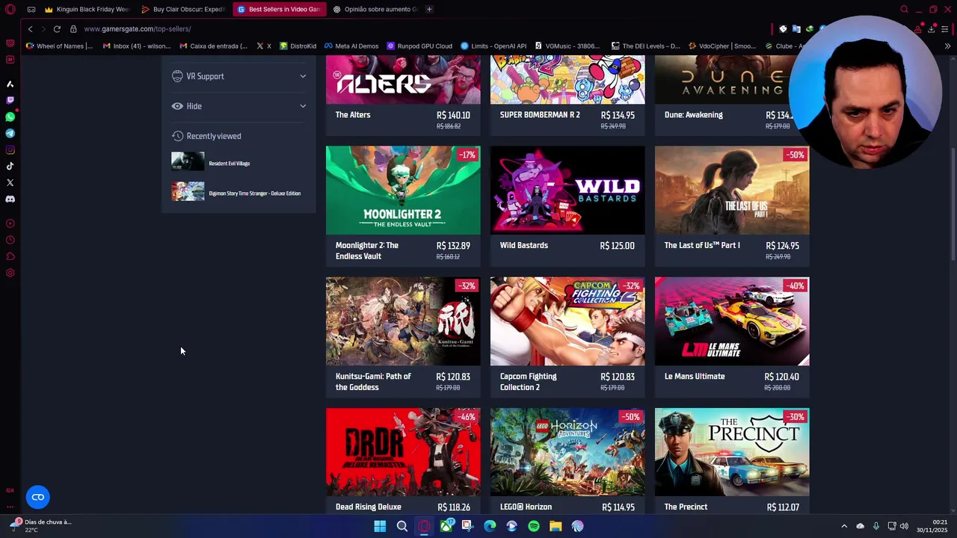The width and height of the screenshot is (957, 538).
Task: Open Microsoft Edge from the taskbar
Action: pos(490,526)
